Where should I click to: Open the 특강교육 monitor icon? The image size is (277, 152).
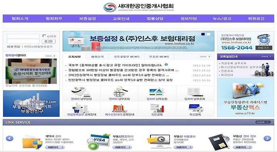click(196, 108)
